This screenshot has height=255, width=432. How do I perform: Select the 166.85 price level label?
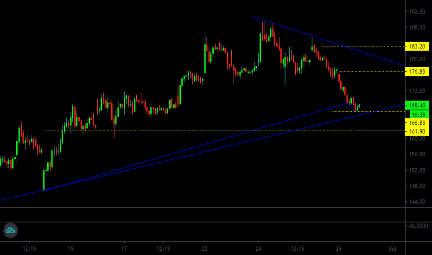(417, 123)
